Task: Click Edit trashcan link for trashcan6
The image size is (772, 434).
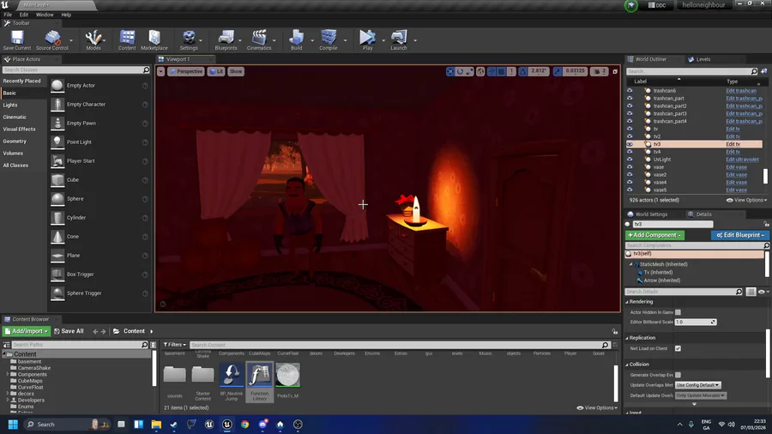Action: tap(741, 91)
